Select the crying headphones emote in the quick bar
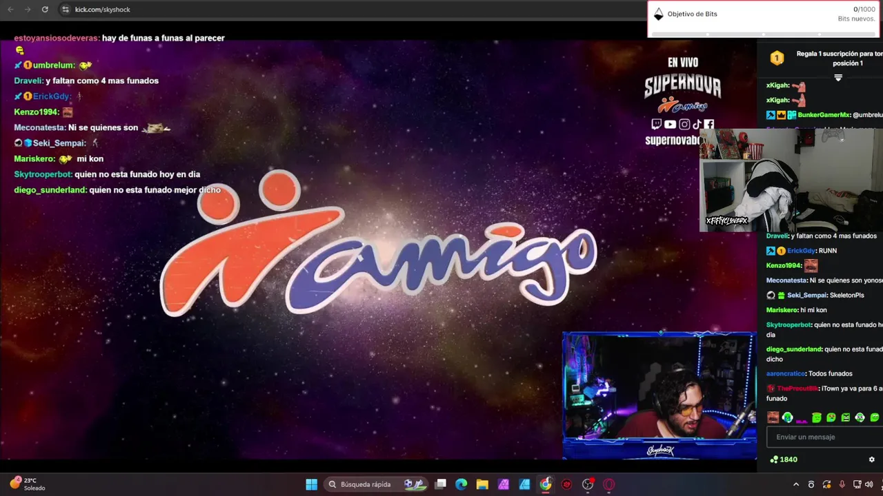Viewport: 883px width, 496px height. point(787,417)
